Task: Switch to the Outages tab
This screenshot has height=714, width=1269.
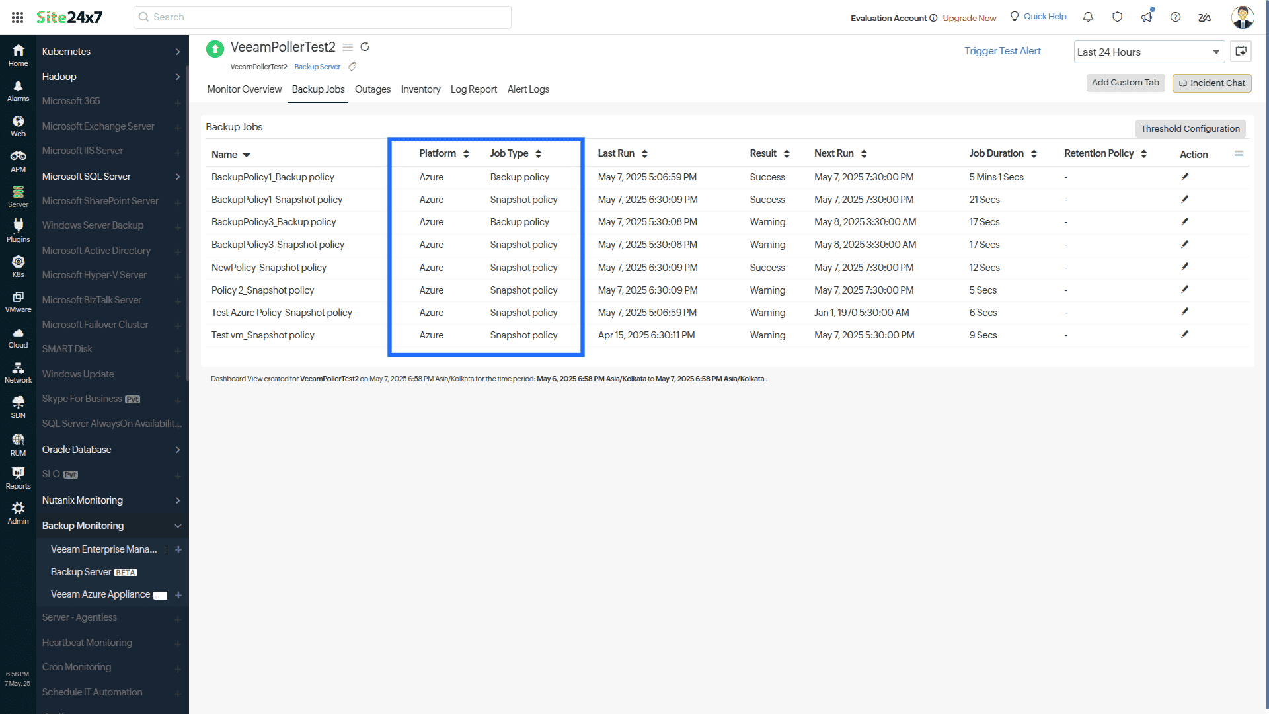Action: tap(372, 89)
